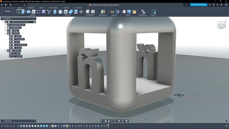This screenshot has height=129, width=229.
Task: Open the CONSTRUCT dropdown menu
Action: coord(103,15)
